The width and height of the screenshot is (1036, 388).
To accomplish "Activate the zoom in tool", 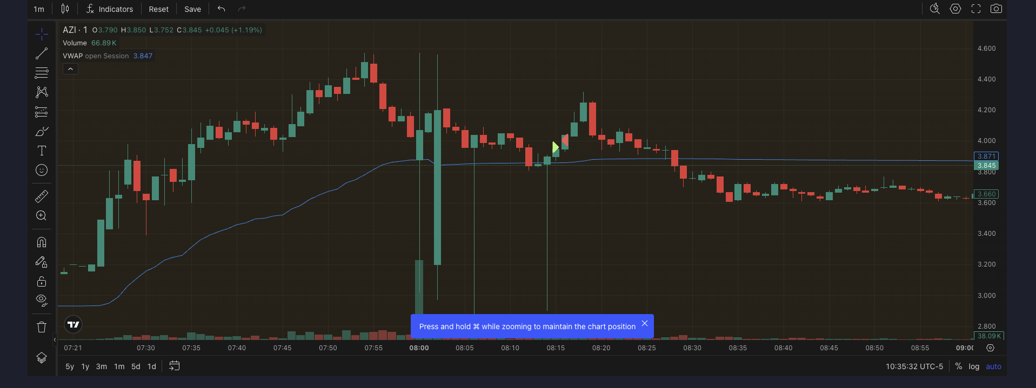I will point(42,216).
